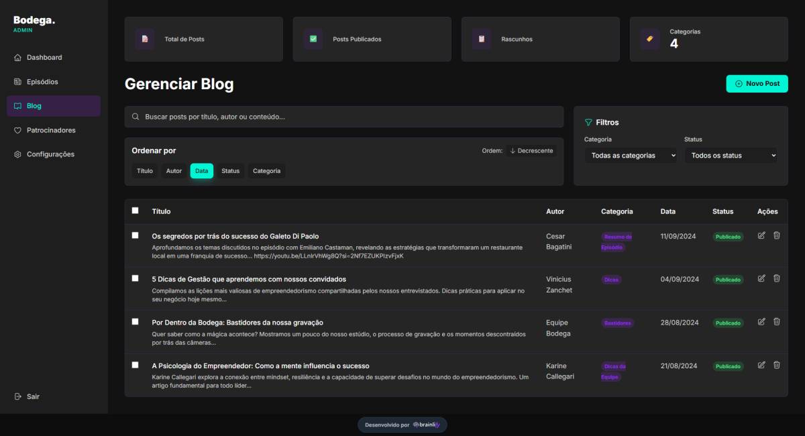Check the 5 Dicas de Gestão row
Viewport: 805px width, 436px height.
coord(135,278)
